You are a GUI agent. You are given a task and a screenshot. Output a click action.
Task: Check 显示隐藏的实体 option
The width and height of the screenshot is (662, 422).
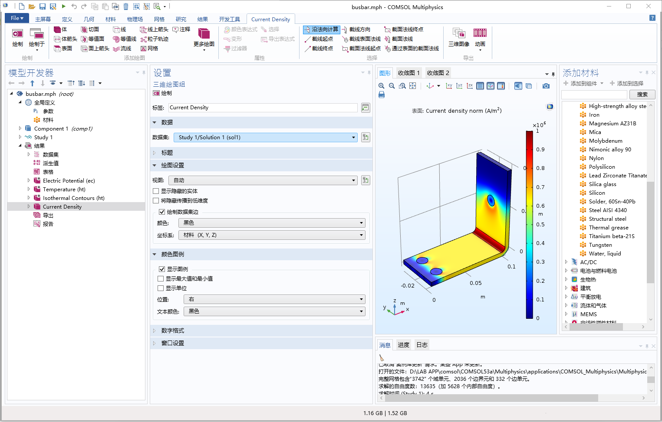coord(155,191)
